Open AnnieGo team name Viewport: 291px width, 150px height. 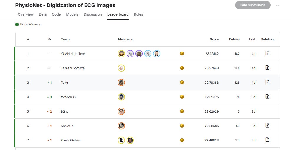(67, 126)
